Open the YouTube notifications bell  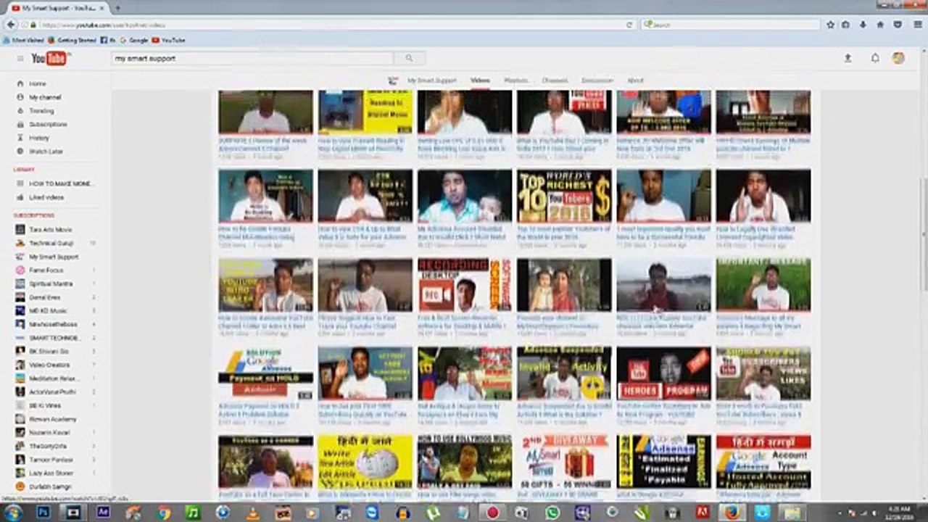(875, 58)
